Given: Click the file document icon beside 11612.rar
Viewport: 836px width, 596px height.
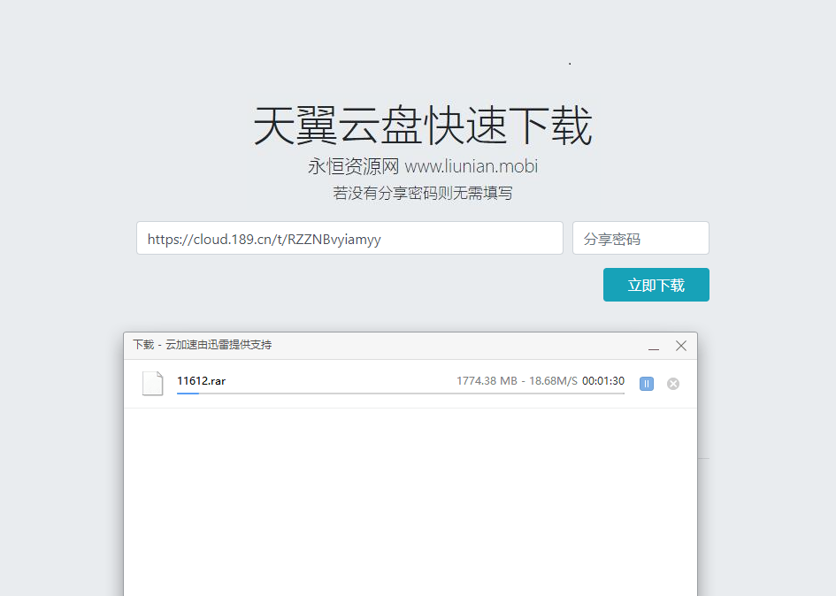Looking at the screenshot, I should pyautogui.click(x=152, y=382).
